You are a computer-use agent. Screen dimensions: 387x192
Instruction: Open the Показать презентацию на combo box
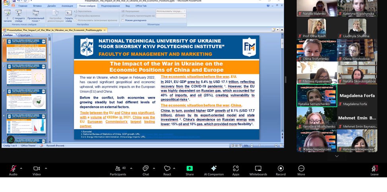(x=171, y=16)
